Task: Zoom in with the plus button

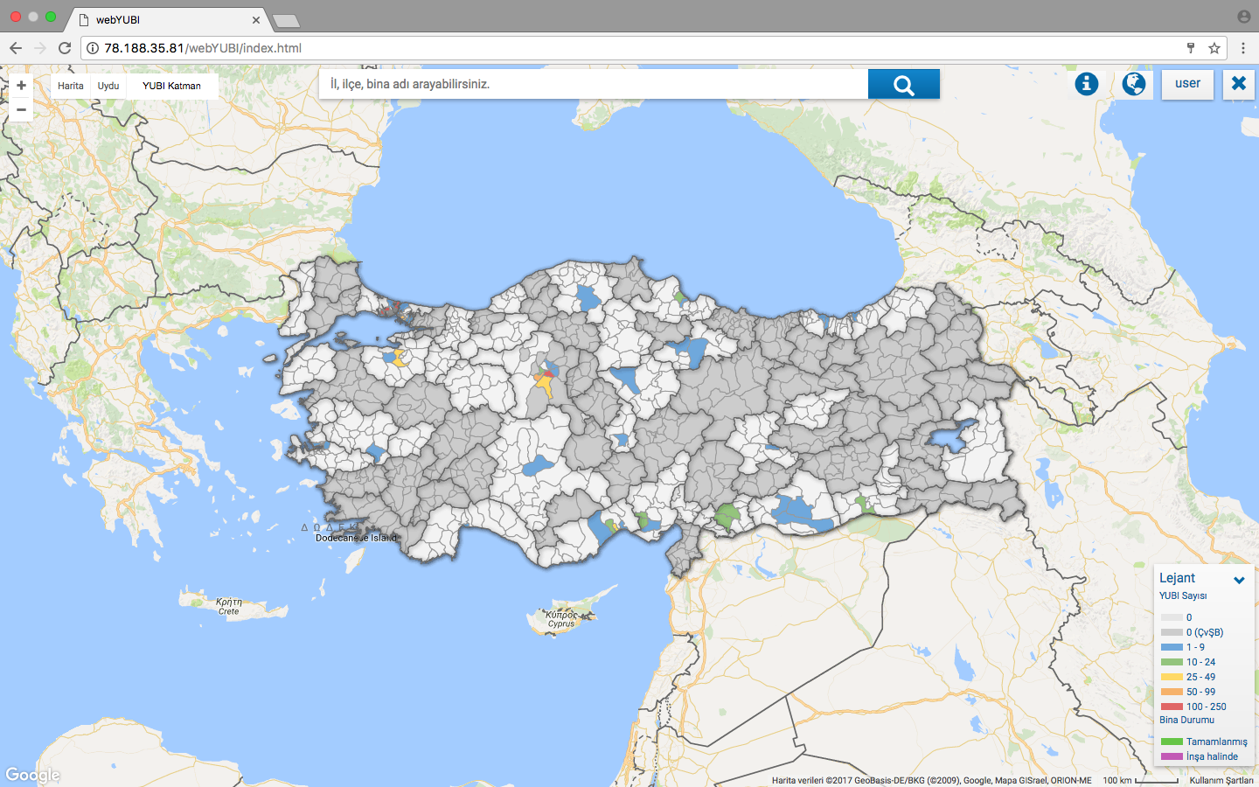Action: pos(21,86)
